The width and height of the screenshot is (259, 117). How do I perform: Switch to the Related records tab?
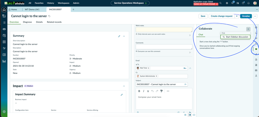pos(54,22)
